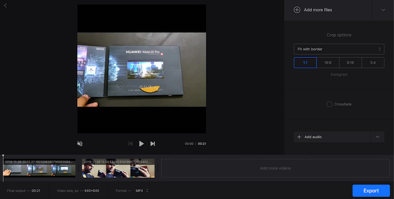This screenshot has width=394, height=199.
Task: Choose the 5:4 aspect ratio
Action: (x=373, y=63)
